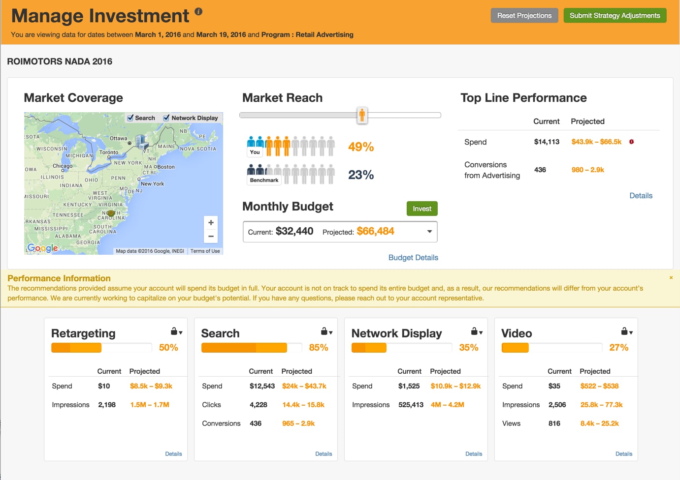Open Top Line Performance Details link

click(641, 195)
